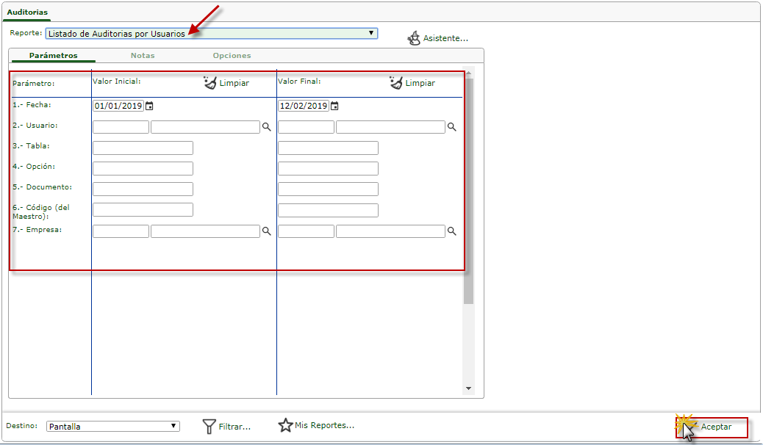Focus the initial Código del Maestro field
This screenshot has height=445, width=763.
pos(143,209)
